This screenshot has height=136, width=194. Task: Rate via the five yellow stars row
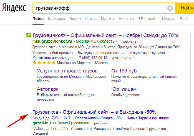click(44, 63)
